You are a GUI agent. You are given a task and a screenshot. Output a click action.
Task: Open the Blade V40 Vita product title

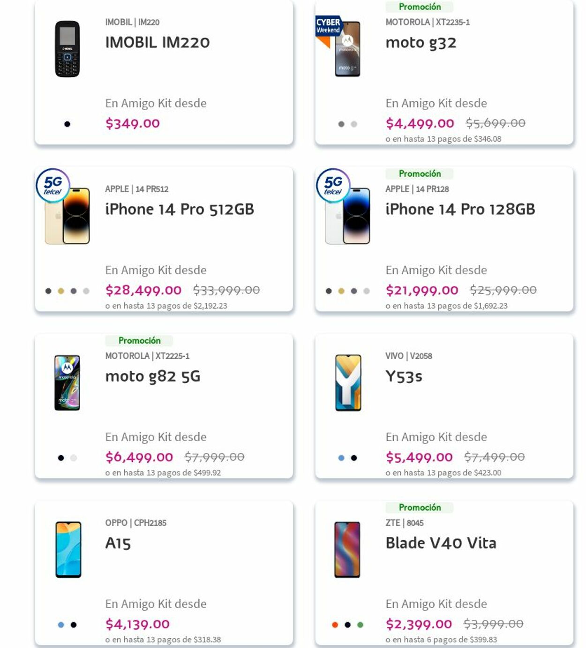point(441,543)
